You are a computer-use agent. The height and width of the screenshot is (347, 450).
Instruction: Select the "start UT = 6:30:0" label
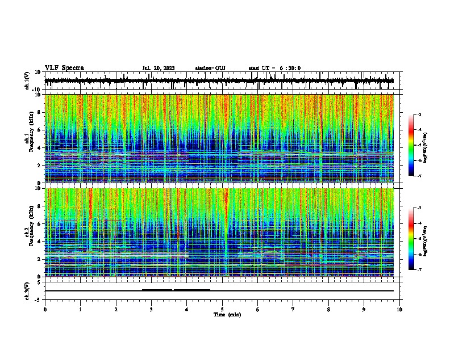274,68
